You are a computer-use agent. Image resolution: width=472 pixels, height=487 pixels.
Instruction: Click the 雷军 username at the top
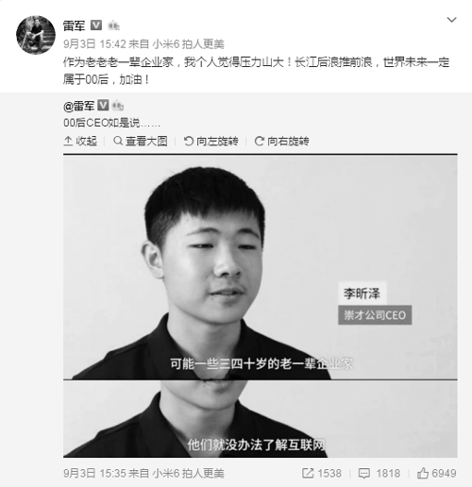click(x=75, y=25)
